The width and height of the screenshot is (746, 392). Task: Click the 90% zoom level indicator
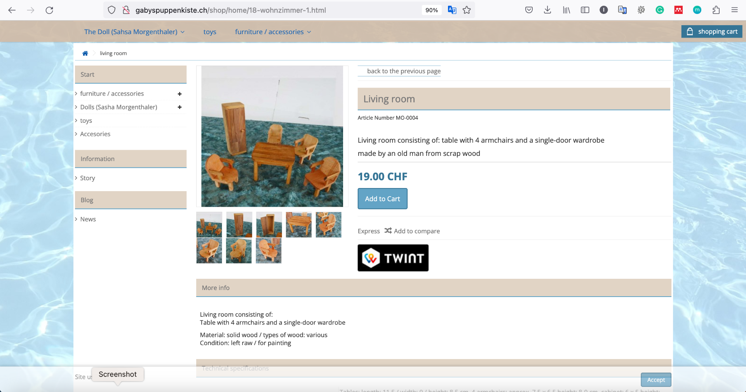click(x=431, y=10)
